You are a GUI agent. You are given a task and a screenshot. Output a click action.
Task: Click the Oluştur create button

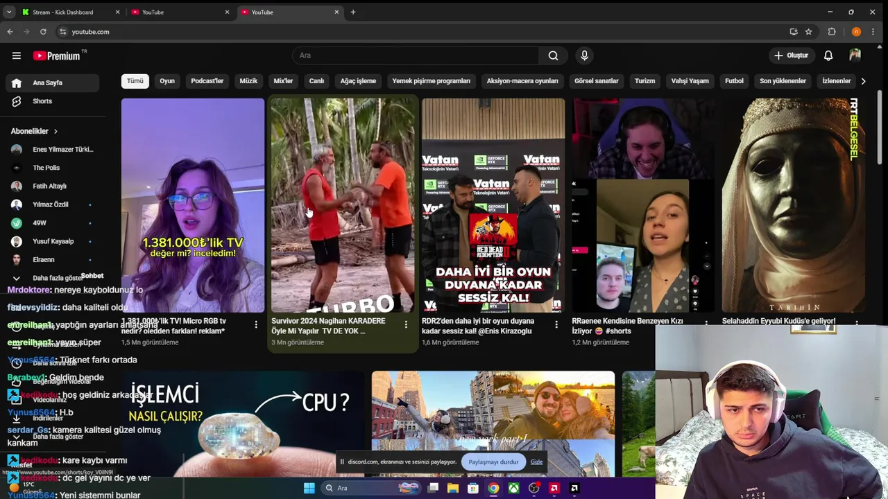point(792,55)
